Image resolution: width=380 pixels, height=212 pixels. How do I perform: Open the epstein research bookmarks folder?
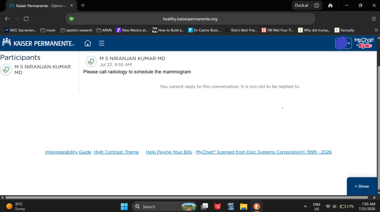click(x=77, y=30)
